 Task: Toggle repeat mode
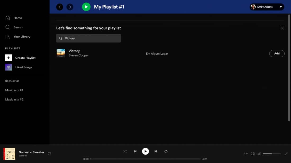(166, 151)
